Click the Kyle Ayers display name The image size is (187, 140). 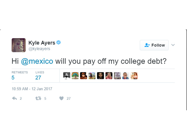[x=42, y=43]
